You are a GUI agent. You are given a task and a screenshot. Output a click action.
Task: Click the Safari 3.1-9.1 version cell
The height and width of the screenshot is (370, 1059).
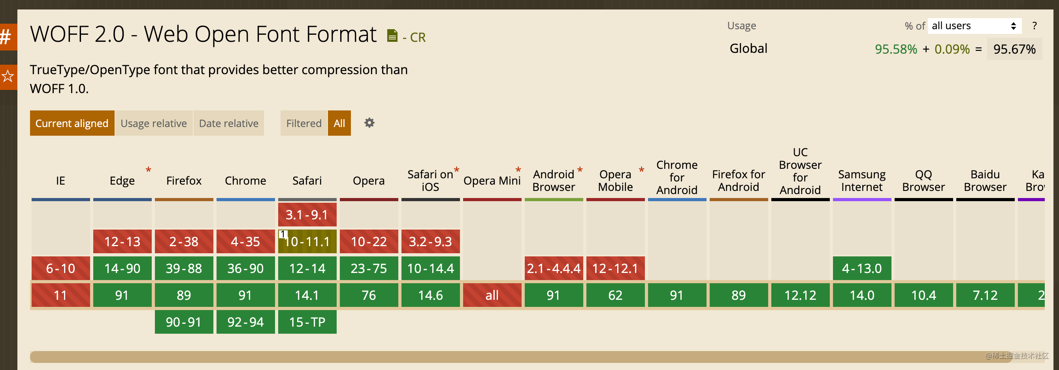pos(307,215)
